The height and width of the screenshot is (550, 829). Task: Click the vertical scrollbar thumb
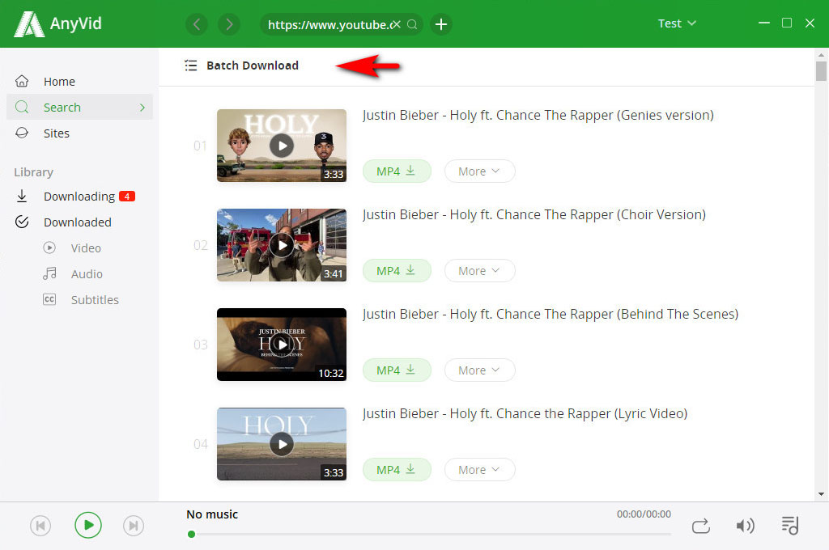[x=821, y=71]
